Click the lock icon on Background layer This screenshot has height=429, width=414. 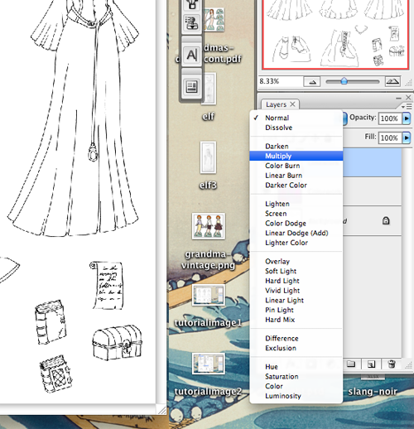point(386,220)
